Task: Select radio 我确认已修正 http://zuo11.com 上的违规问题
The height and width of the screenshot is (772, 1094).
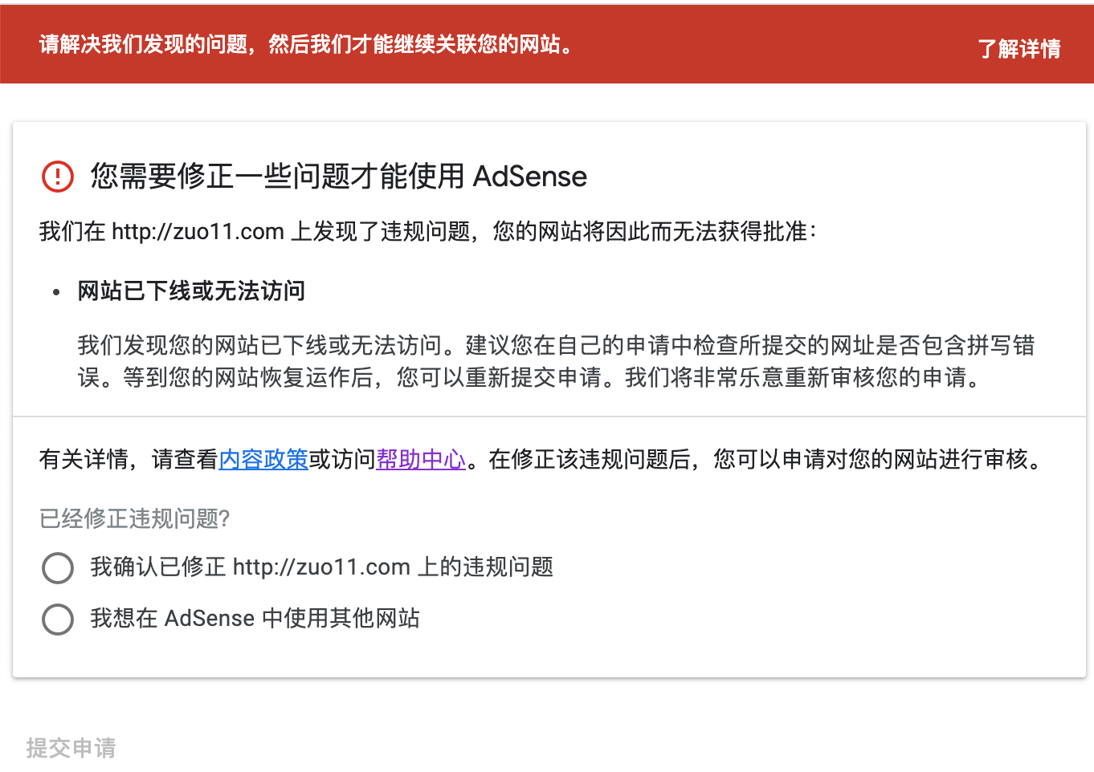Action: click(x=58, y=568)
